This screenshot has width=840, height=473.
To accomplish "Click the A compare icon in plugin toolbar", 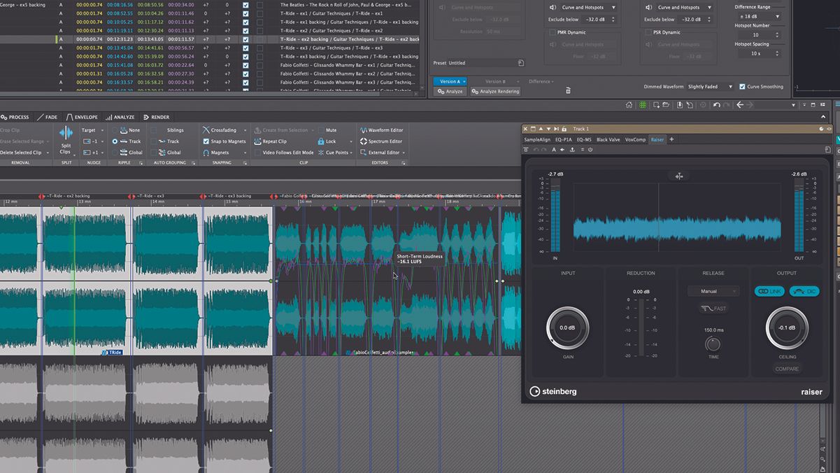I will click(554, 150).
